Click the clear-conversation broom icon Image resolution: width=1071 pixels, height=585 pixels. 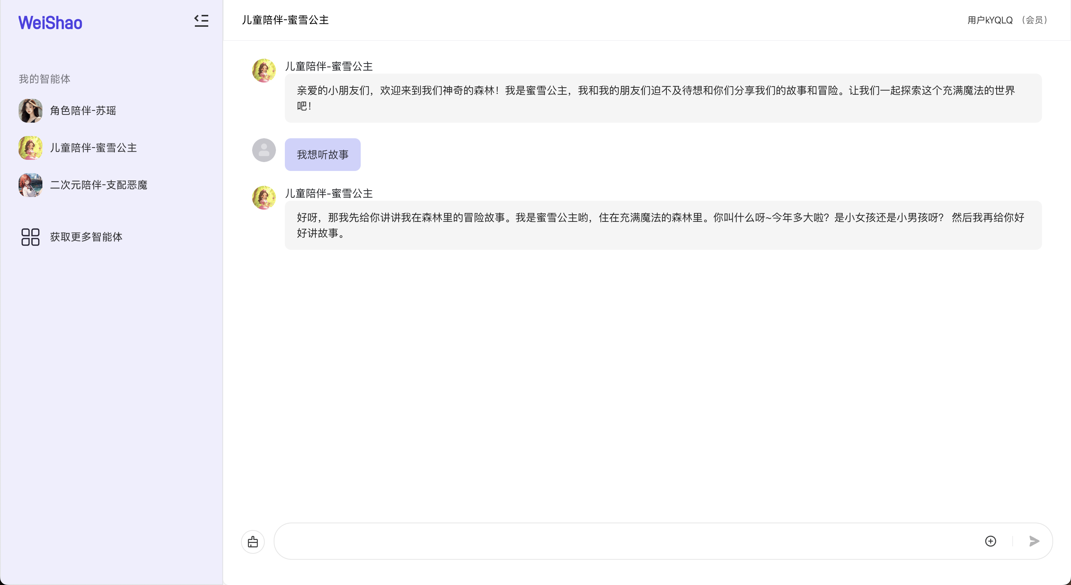(253, 542)
